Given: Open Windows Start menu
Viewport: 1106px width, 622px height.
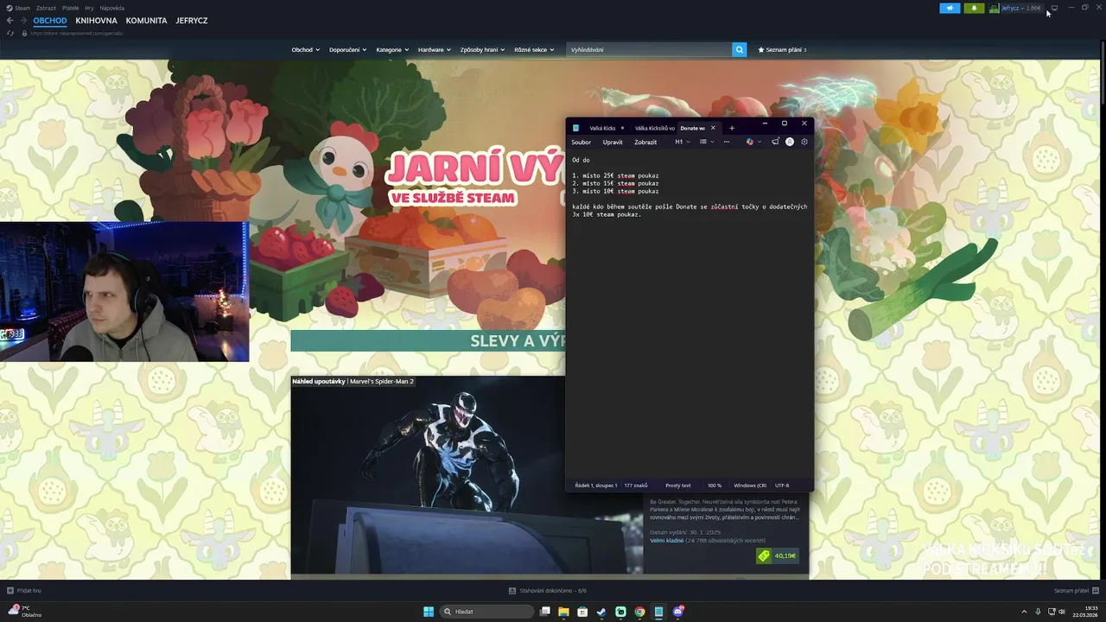Looking at the screenshot, I should 429,612.
